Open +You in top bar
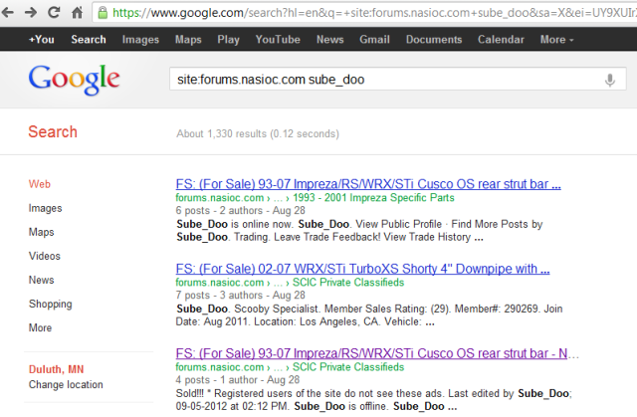 click(41, 40)
